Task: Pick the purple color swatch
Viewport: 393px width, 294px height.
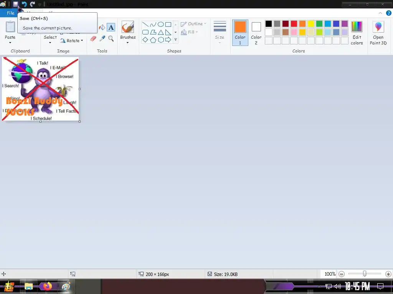Action: tap(345, 24)
